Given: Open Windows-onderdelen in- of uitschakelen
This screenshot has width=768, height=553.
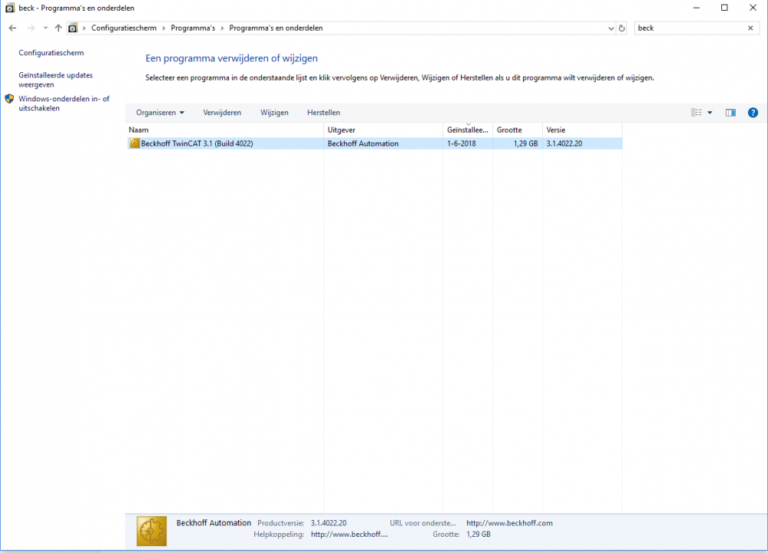Looking at the screenshot, I should click(64, 104).
